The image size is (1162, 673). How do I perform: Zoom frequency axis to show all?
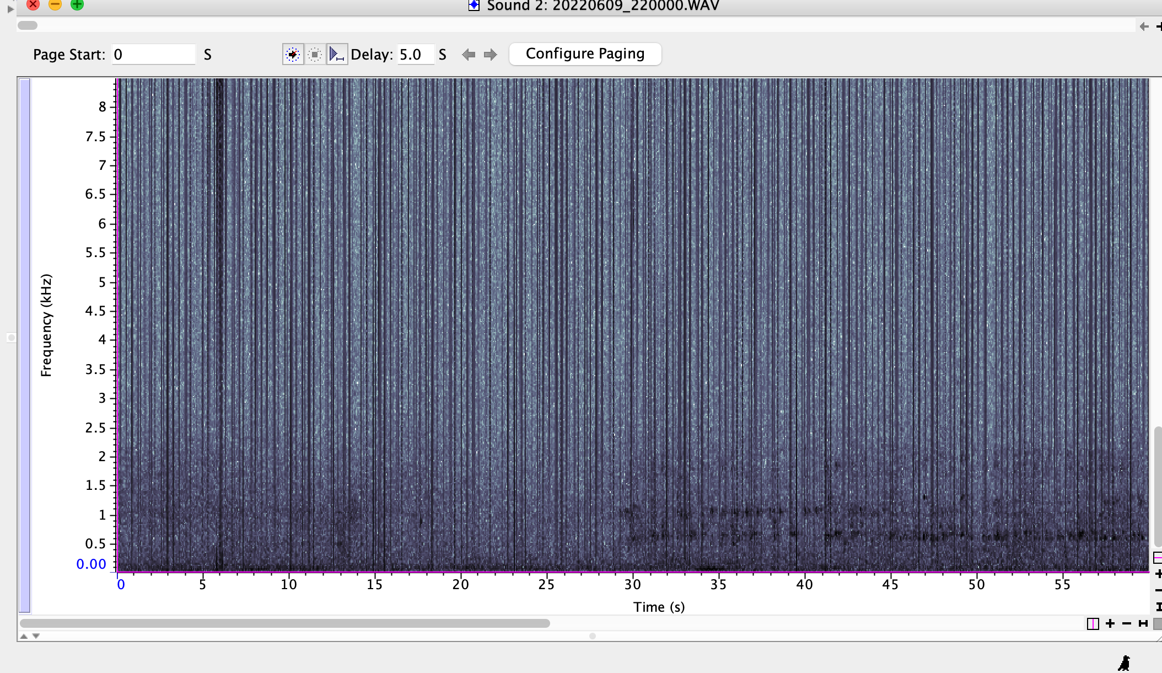coord(1158,607)
